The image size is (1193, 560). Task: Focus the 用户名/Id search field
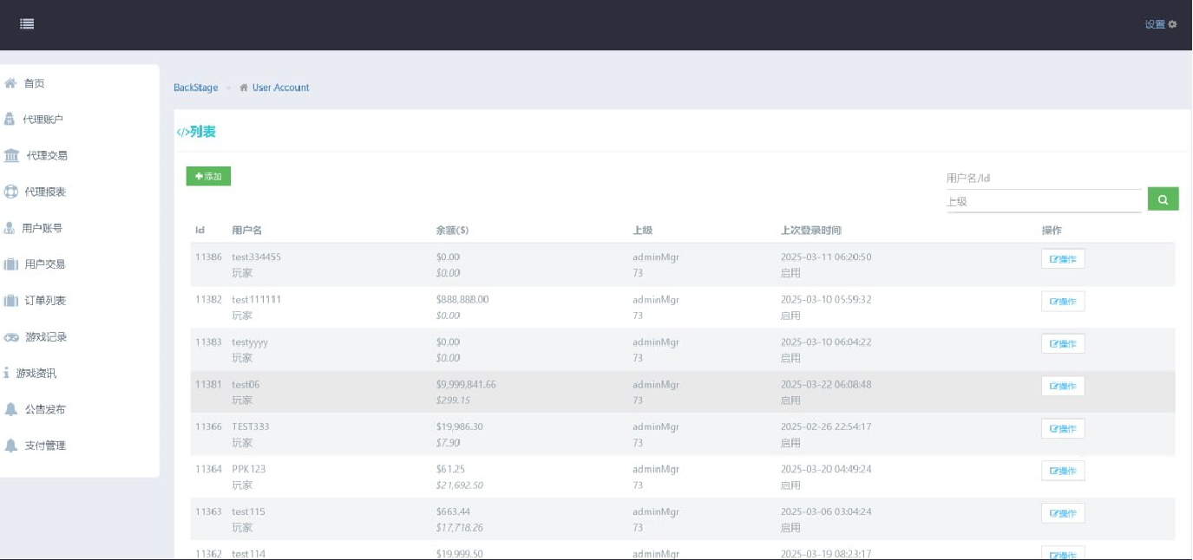coord(1043,179)
